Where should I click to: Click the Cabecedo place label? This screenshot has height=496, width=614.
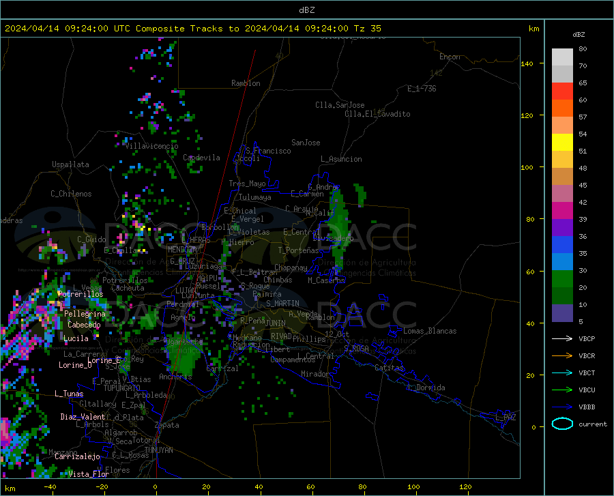click(84, 325)
